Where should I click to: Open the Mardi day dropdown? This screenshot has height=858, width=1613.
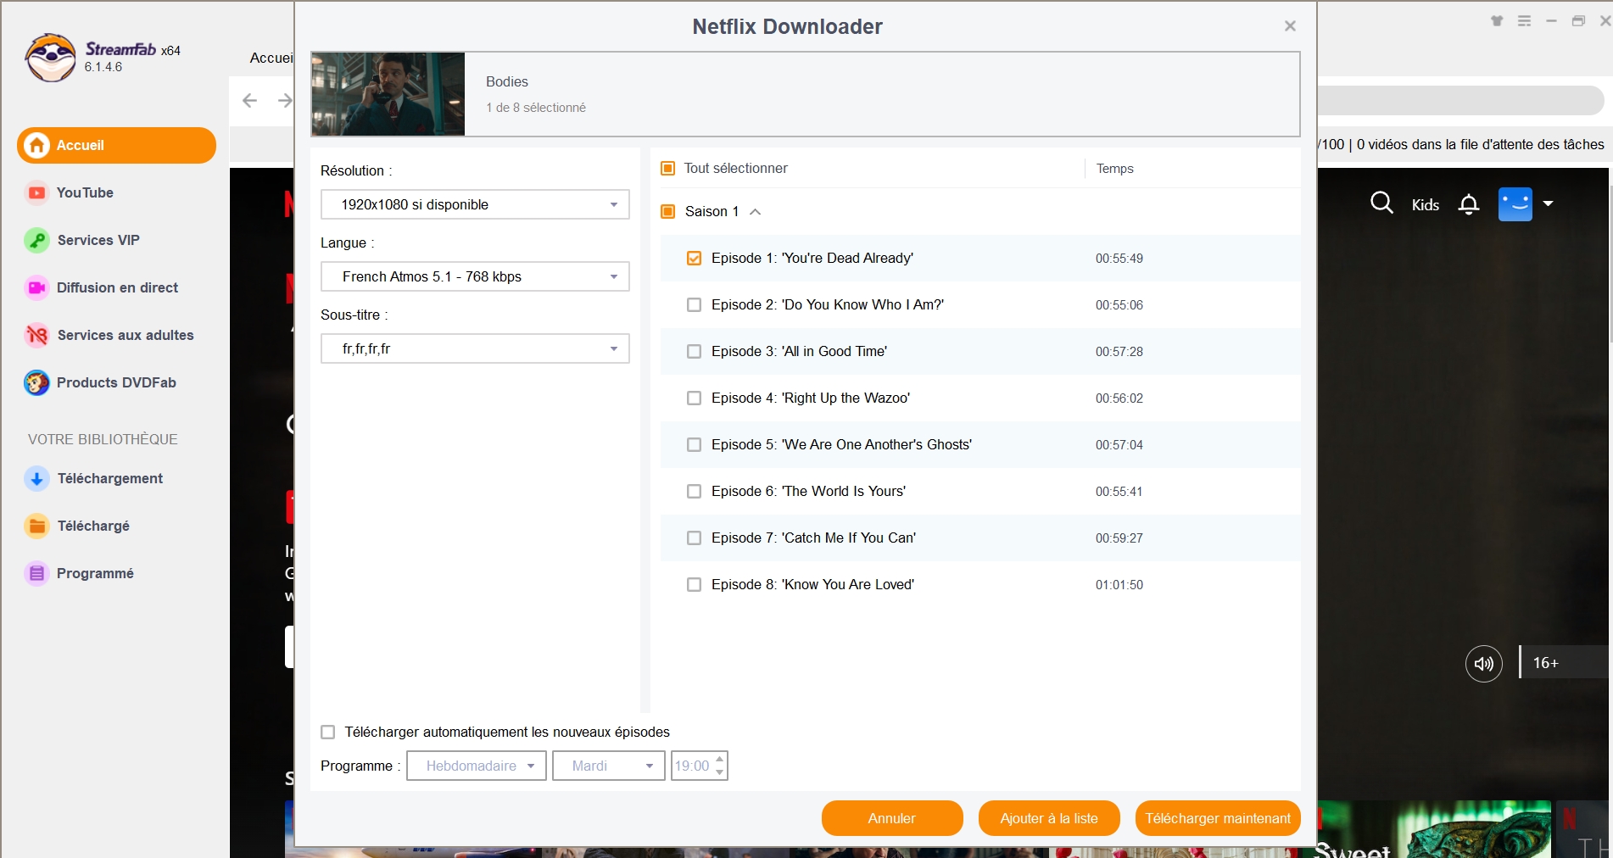[609, 766]
